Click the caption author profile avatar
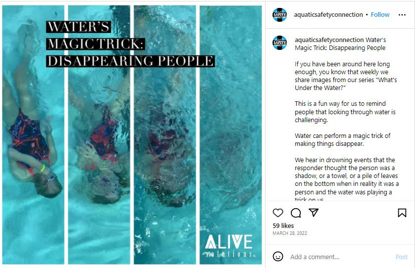415x268 pixels. 279,43
